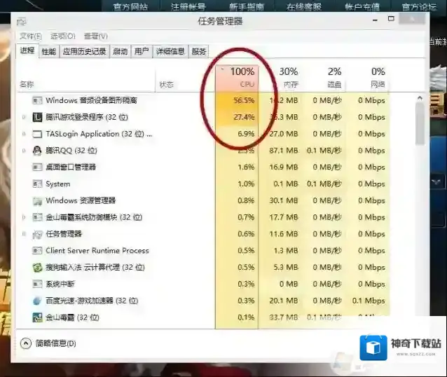
Task: Click the Windows 音频设备图形隔离 process icon
Action: pyautogui.click(x=38, y=101)
